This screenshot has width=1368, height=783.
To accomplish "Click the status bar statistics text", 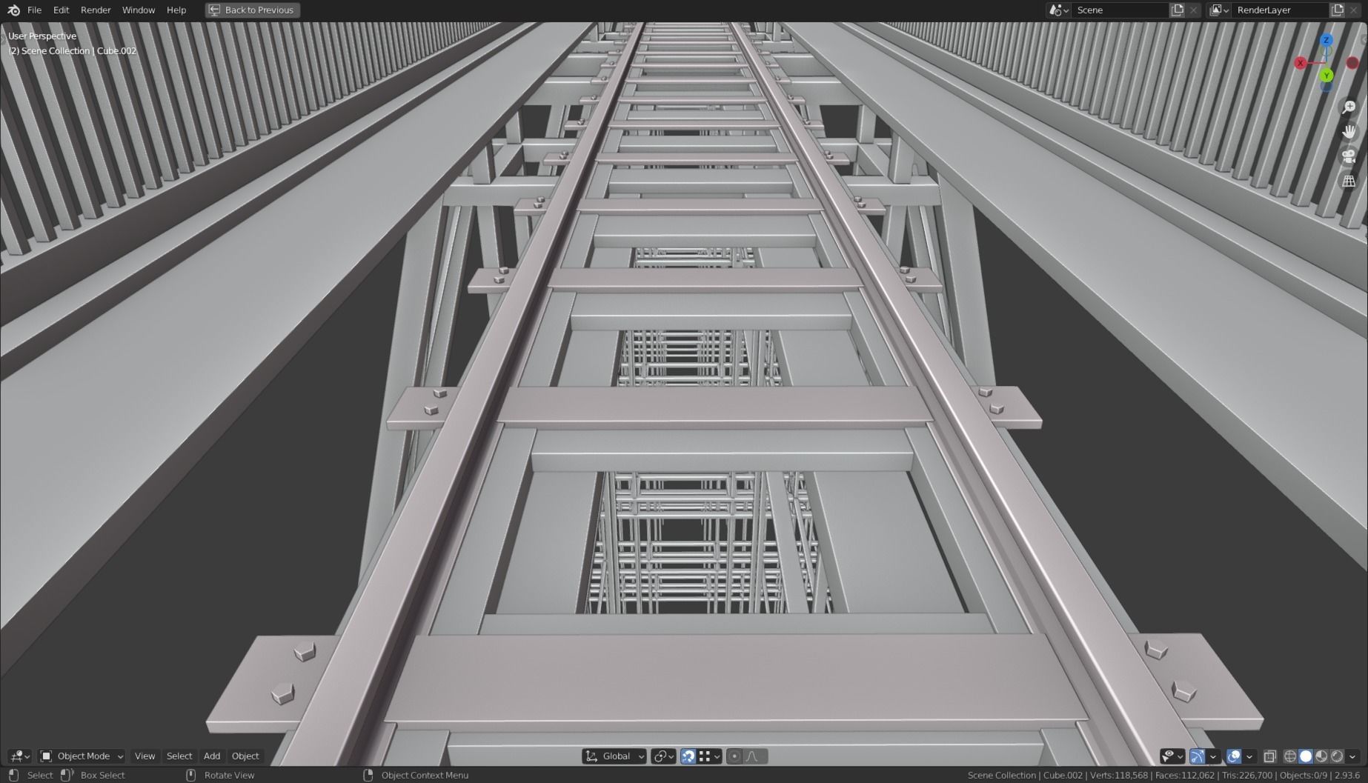I will pos(1163,775).
